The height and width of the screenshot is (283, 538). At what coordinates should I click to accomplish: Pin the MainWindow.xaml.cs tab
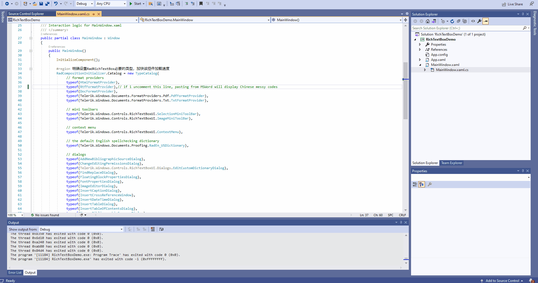[x=93, y=14]
